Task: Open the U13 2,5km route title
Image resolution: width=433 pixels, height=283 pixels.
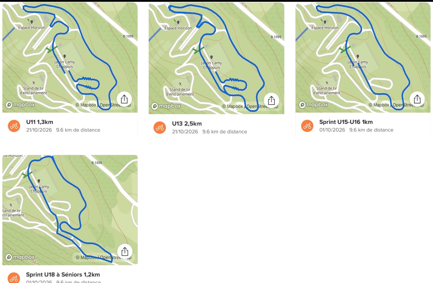Action: coord(187,124)
